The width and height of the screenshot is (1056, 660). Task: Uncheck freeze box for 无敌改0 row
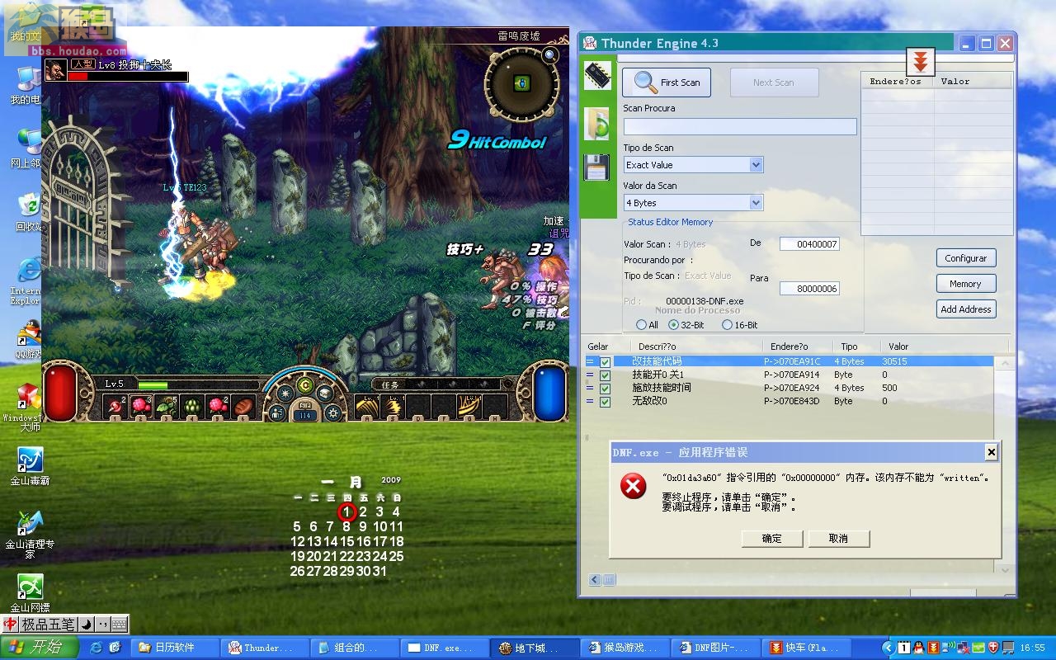point(605,401)
